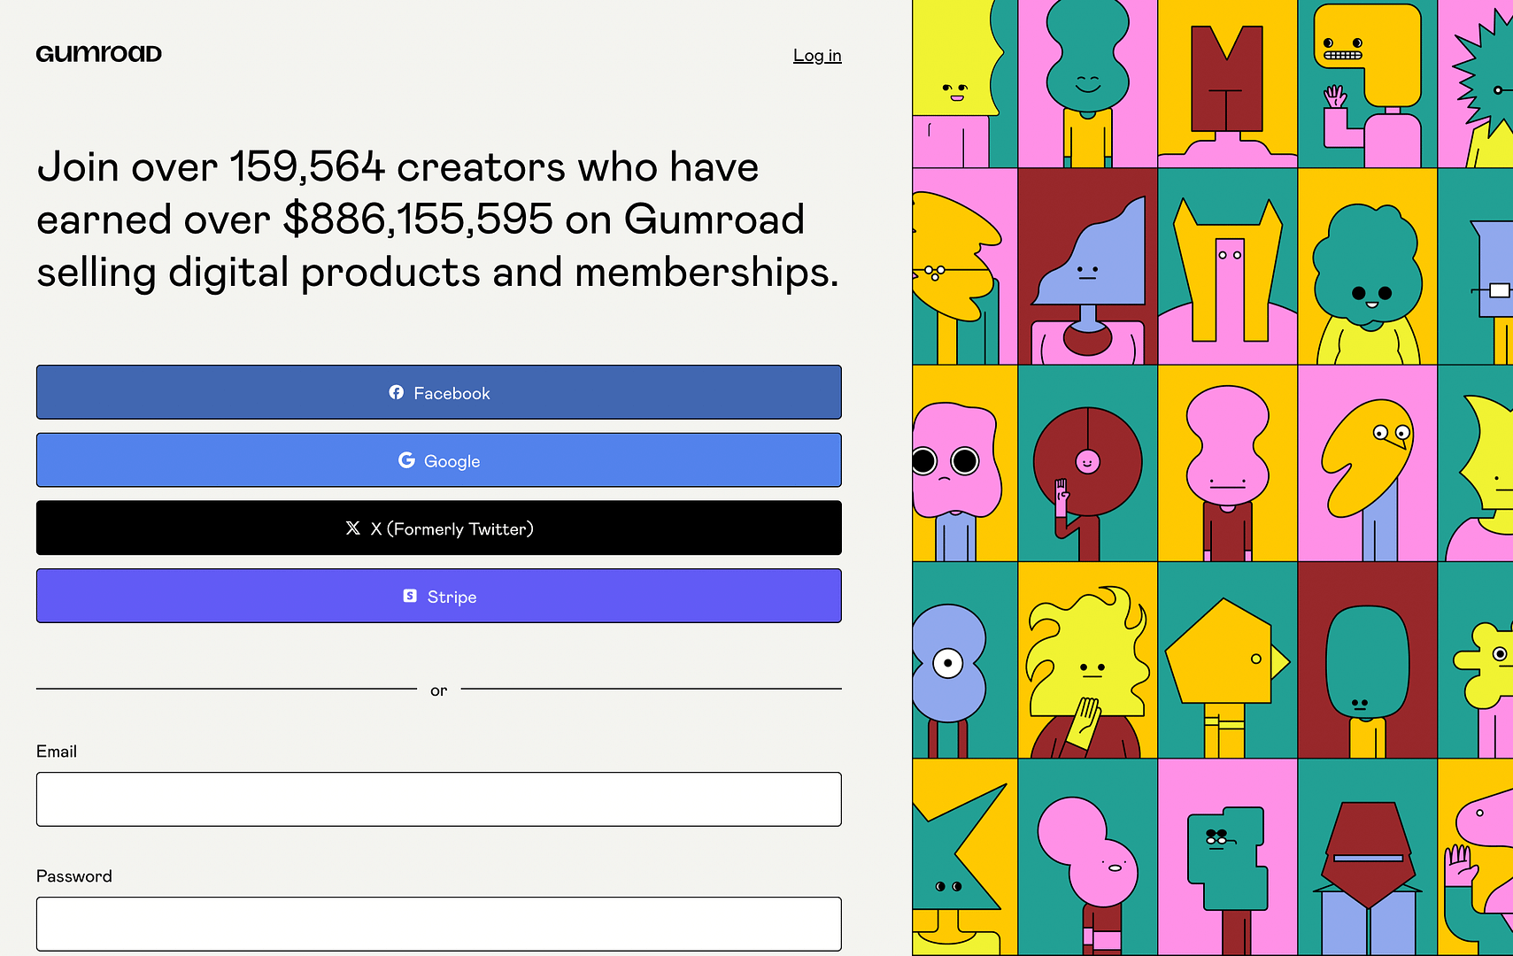Focus the Email input field
Viewport: 1513px width, 956px height.
click(439, 799)
